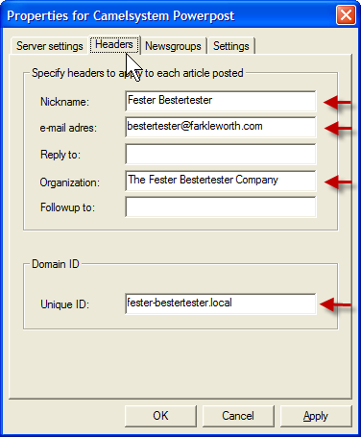Click the dialog title bar text
The height and width of the screenshot is (437, 361).
121,15
